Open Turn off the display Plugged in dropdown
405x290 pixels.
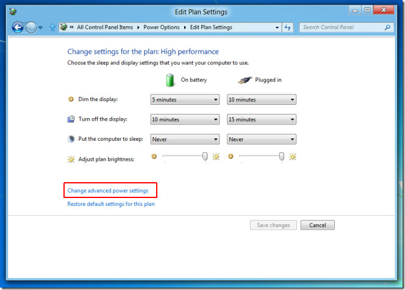coord(262,119)
